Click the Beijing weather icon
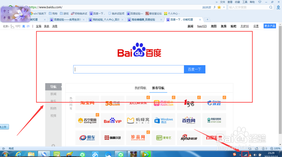282x157 pixels. point(12,26)
